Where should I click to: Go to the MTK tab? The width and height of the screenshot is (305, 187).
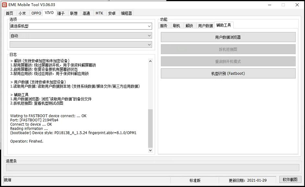[99, 13]
